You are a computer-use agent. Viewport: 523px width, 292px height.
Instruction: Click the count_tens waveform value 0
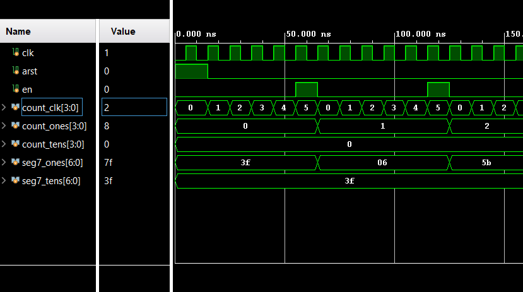click(350, 144)
